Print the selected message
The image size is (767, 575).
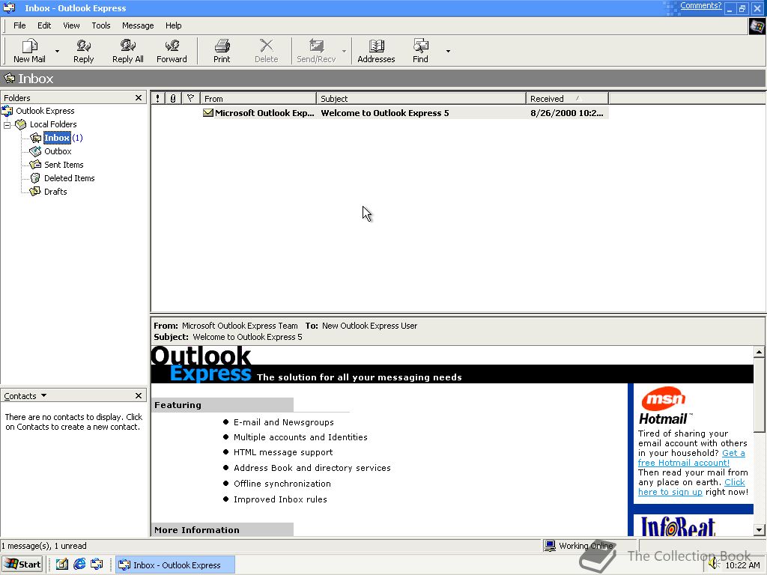[x=222, y=51]
